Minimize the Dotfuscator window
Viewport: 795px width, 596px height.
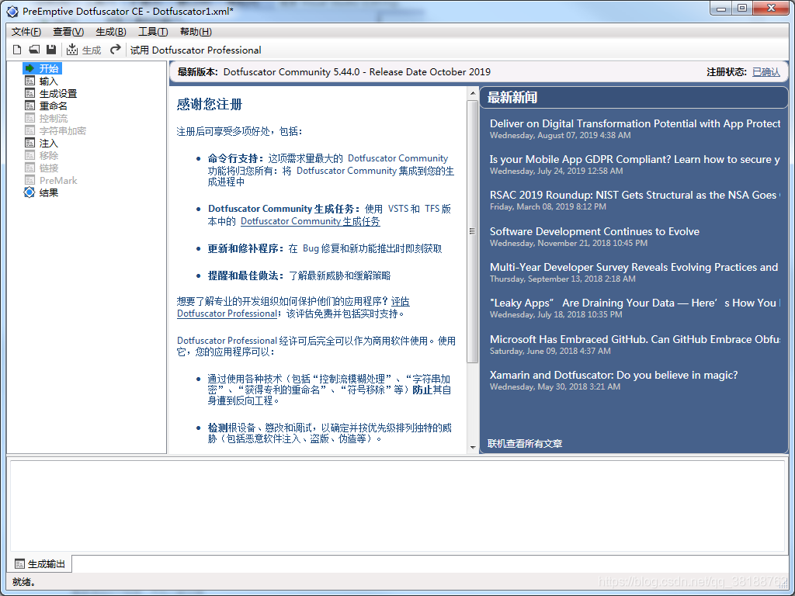click(721, 9)
